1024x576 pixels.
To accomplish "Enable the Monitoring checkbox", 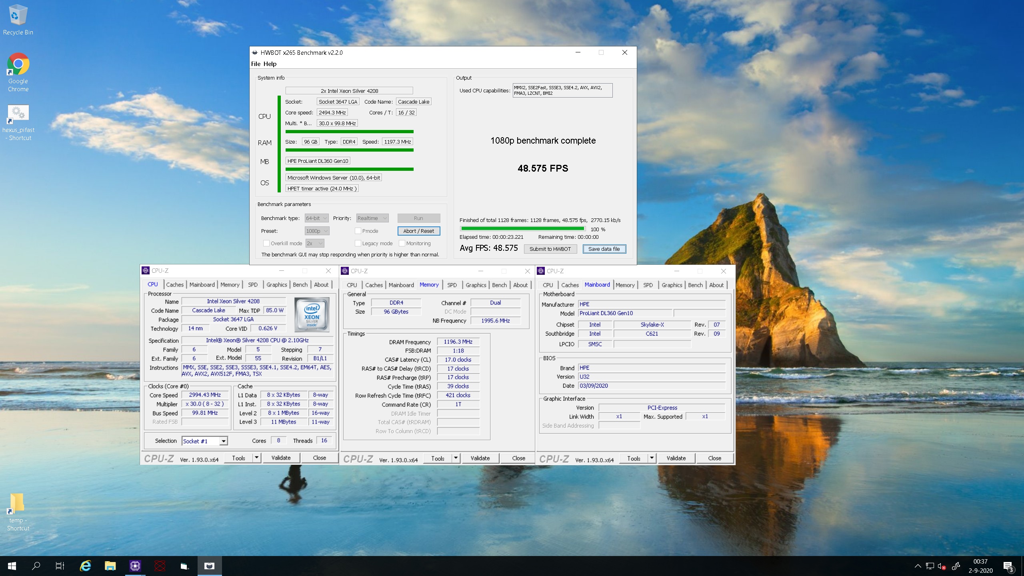I will [x=402, y=243].
